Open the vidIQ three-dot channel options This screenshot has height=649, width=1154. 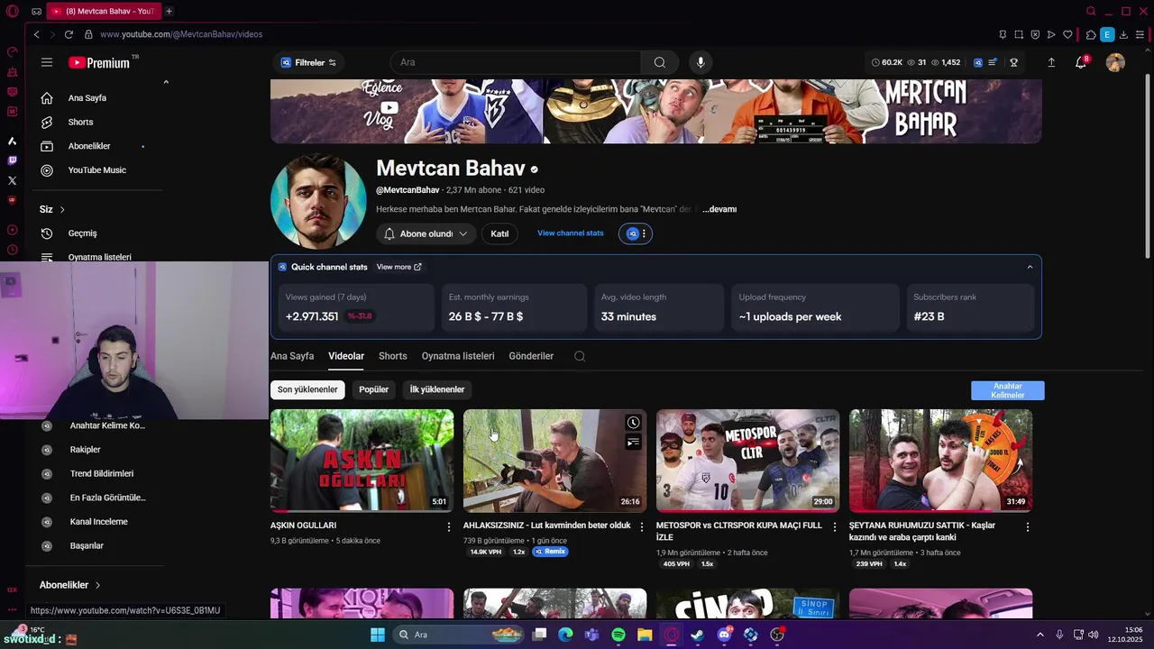[644, 233]
